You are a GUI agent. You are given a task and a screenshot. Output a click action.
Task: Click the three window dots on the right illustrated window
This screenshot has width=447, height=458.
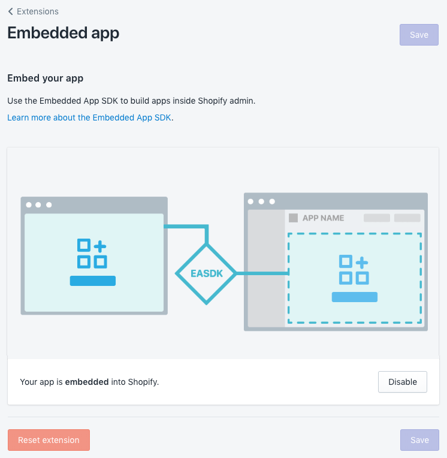pyautogui.click(x=261, y=201)
